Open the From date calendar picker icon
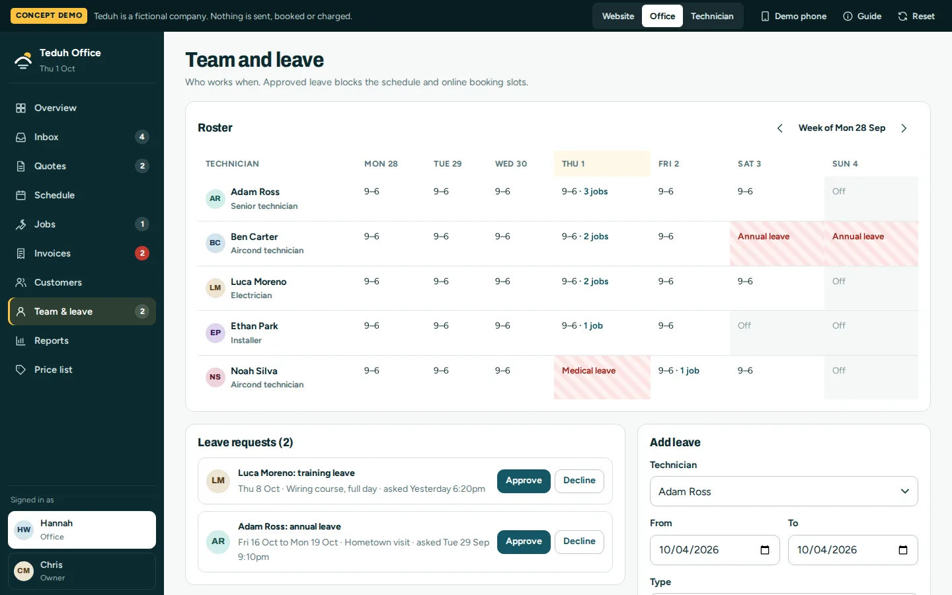The image size is (952, 595). click(765, 550)
